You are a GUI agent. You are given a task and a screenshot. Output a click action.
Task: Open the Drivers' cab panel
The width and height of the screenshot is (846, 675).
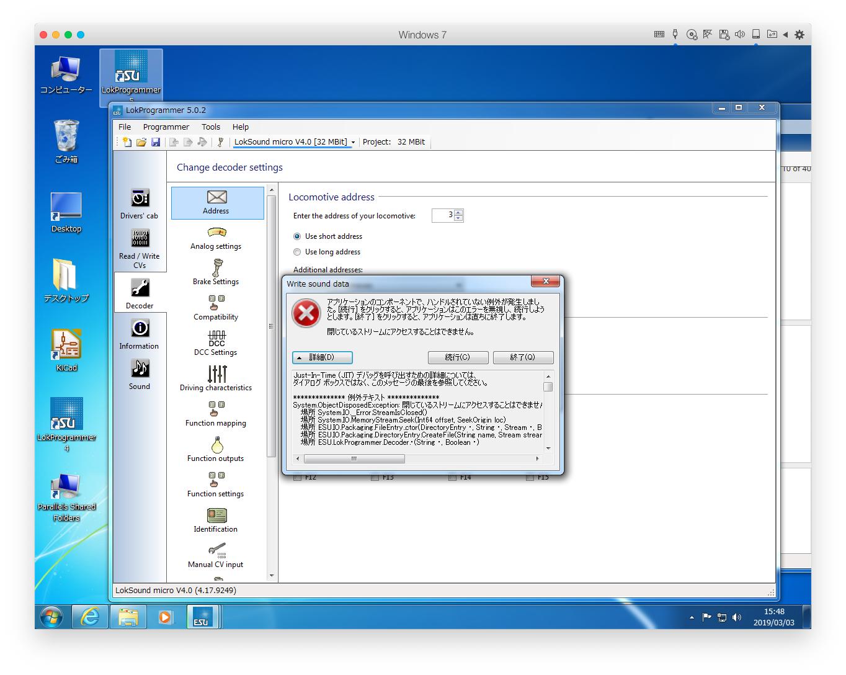(140, 203)
